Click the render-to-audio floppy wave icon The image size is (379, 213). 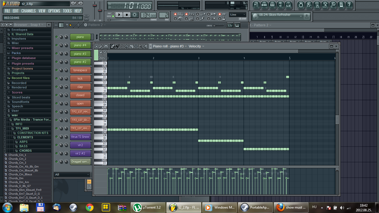pos(317,5)
